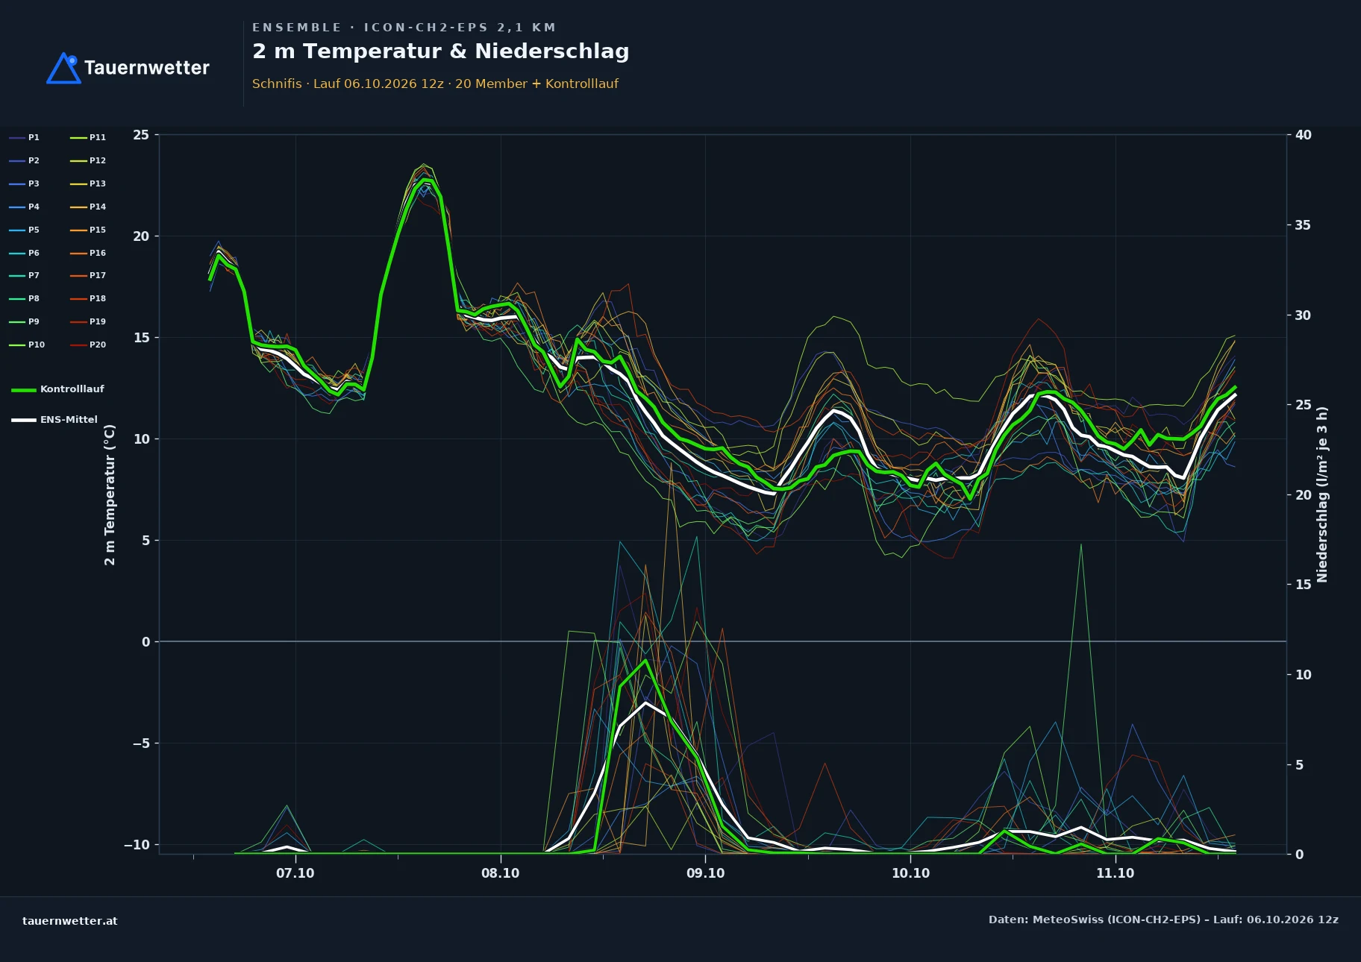Click the '2 m Temperatur (°C)' axis title
1361x962 pixels.
tap(110, 494)
